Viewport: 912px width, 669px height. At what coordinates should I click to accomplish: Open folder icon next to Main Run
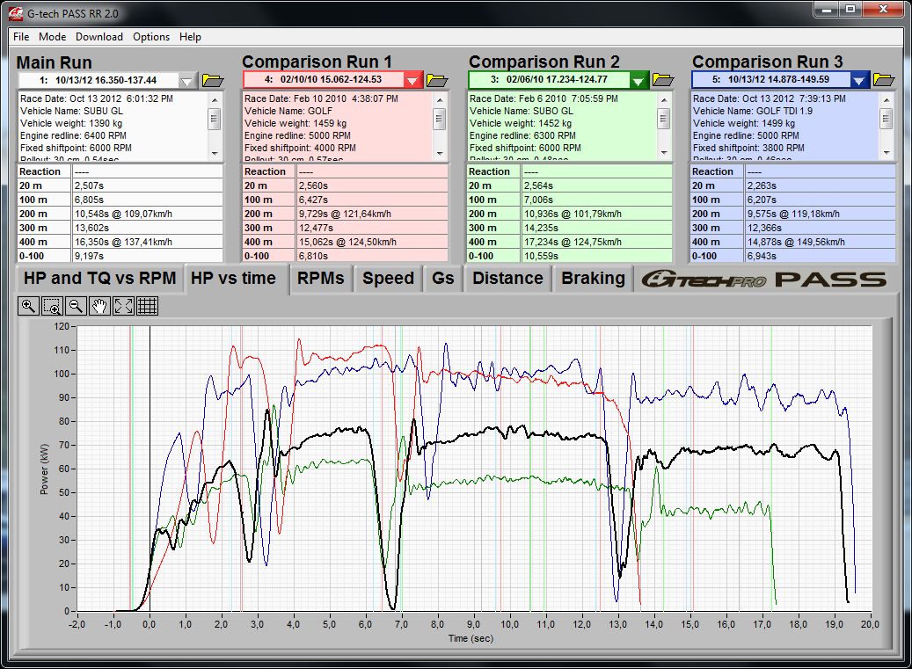212,80
